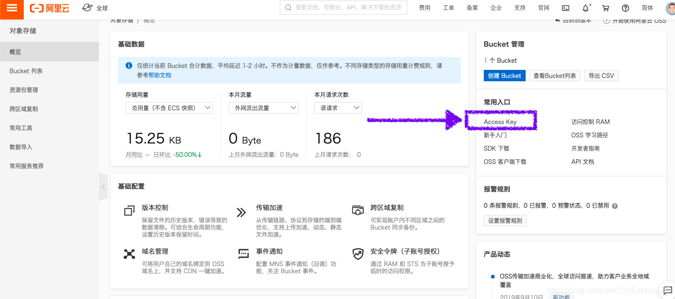Viewport: 675px width, 299px height.
Task: Open the OSS传输加速商业化 news item
Action: pyautogui.click(x=574, y=280)
